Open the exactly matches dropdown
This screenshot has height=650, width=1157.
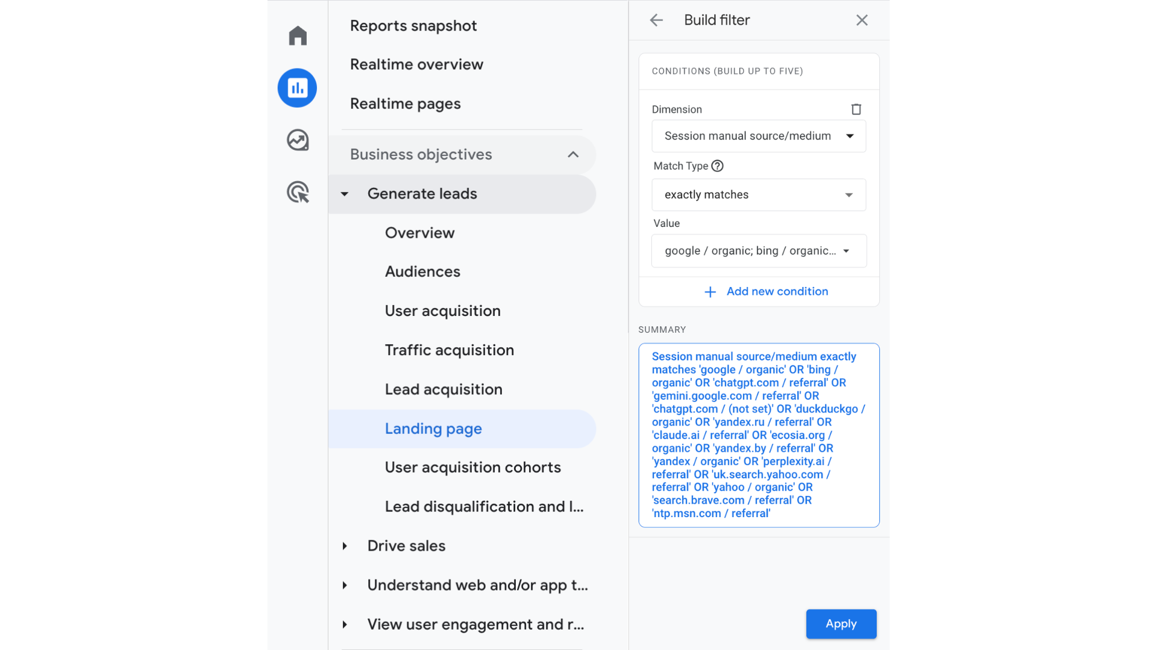(x=759, y=195)
